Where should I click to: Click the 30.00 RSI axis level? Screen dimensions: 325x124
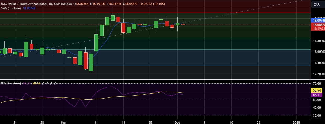[317, 116]
